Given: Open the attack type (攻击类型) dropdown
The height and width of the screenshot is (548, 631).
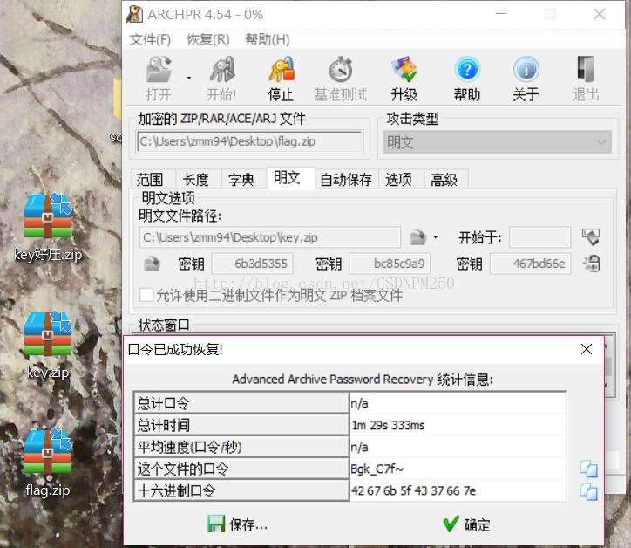Looking at the screenshot, I should [x=498, y=142].
